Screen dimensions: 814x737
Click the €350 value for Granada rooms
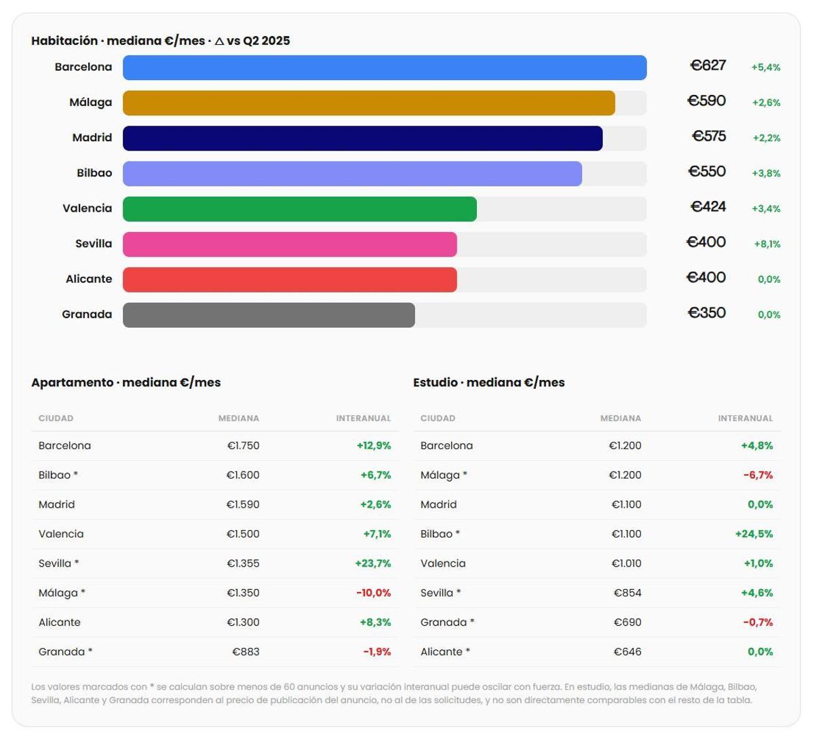(x=707, y=313)
